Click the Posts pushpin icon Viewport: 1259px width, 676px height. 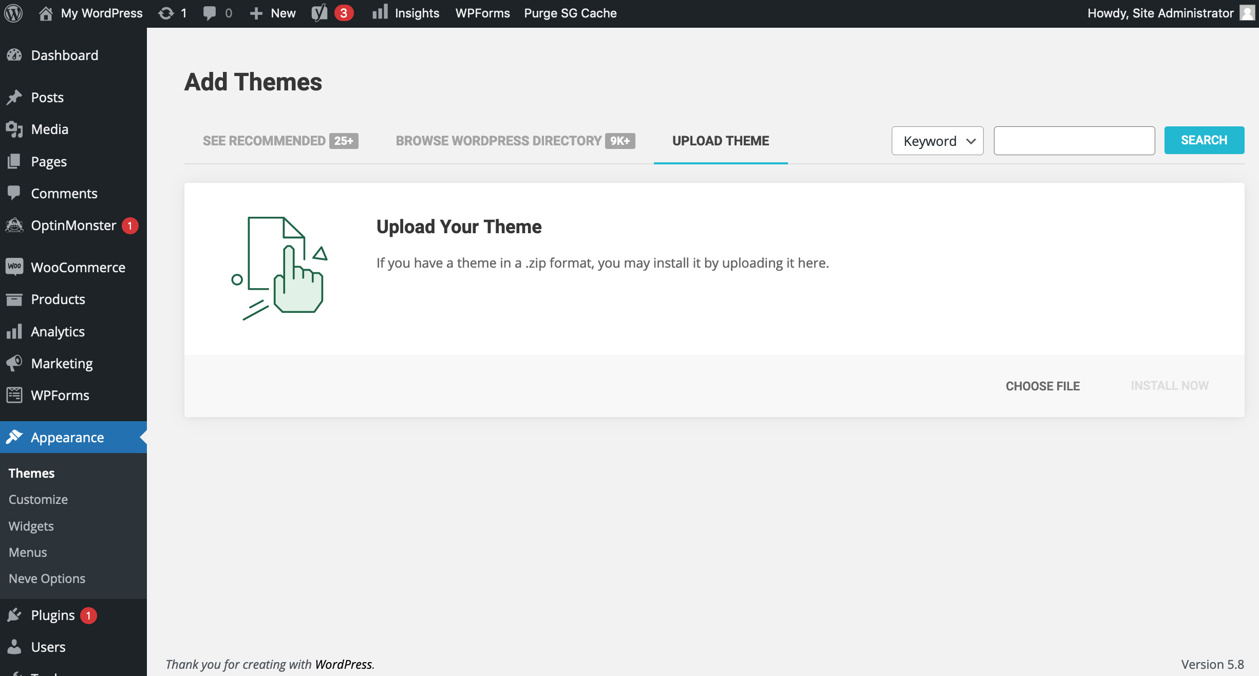(14, 97)
